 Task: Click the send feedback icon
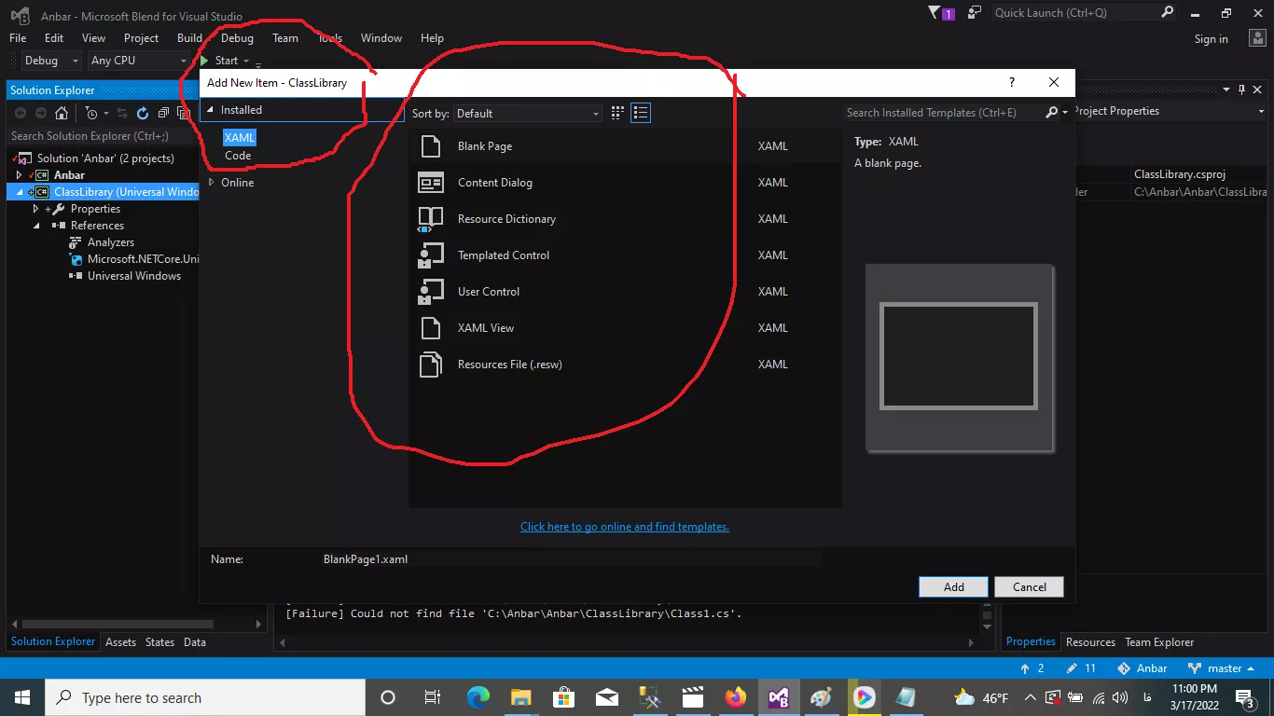pyautogui.click(x=975, y=13)
